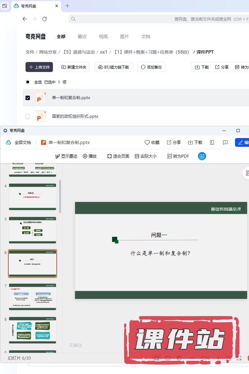
Task: Click the AI assistant icon in viewer toolbar
Action: [x=202, y=156]
